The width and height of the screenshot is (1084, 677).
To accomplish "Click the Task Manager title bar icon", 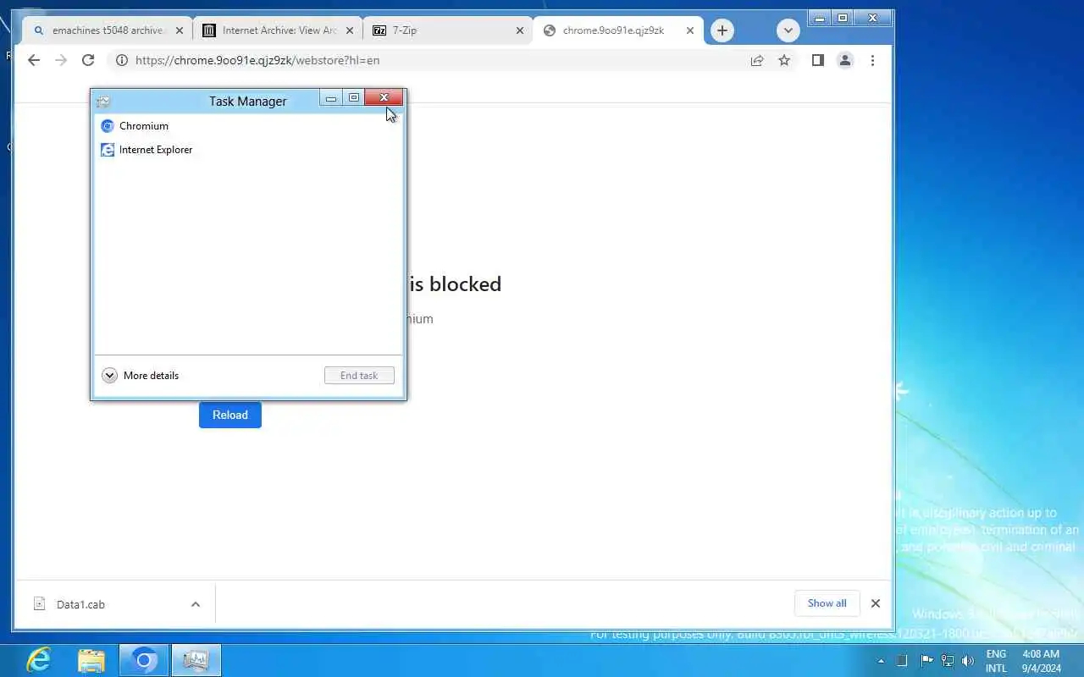I will pyautogui.click(x=103, y=102).
